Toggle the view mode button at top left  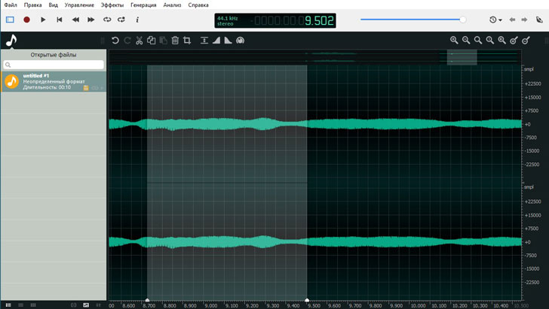point(10,20)
